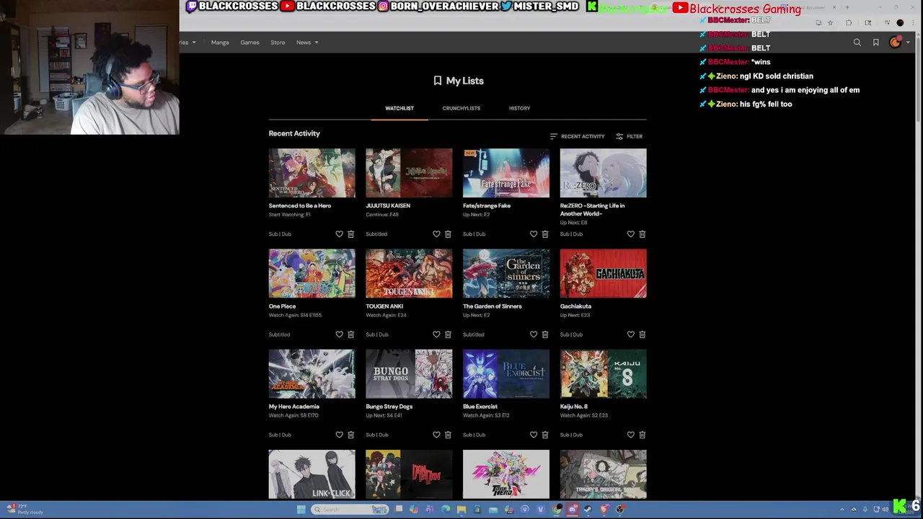Click heart icon for Bungo Stray Dogs
The image size is (923, 519).
click(436, 435)
